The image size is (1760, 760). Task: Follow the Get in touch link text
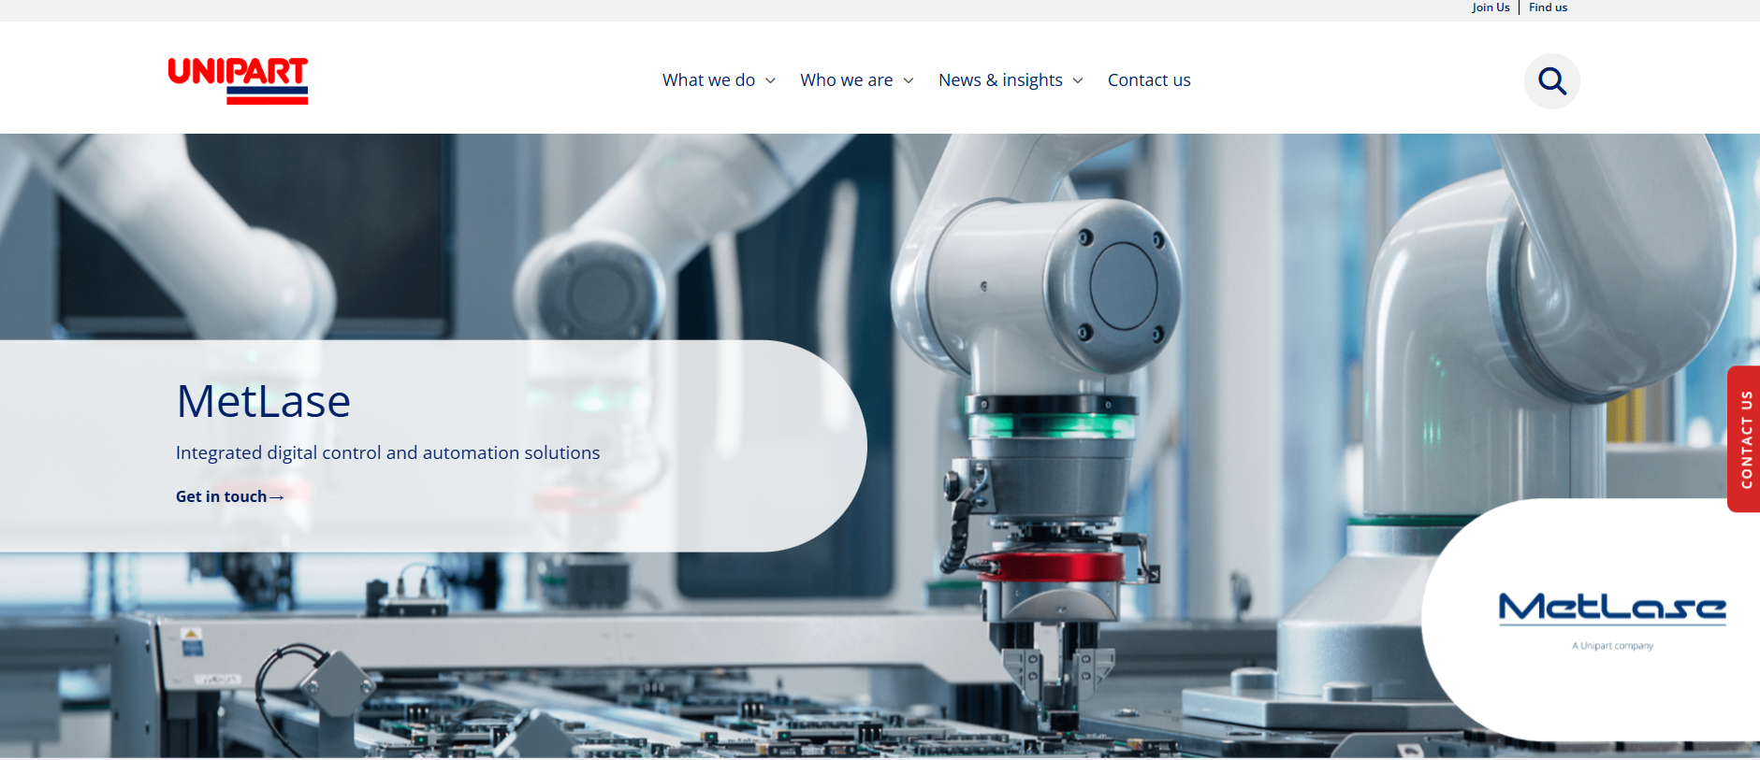click(221, 497)
